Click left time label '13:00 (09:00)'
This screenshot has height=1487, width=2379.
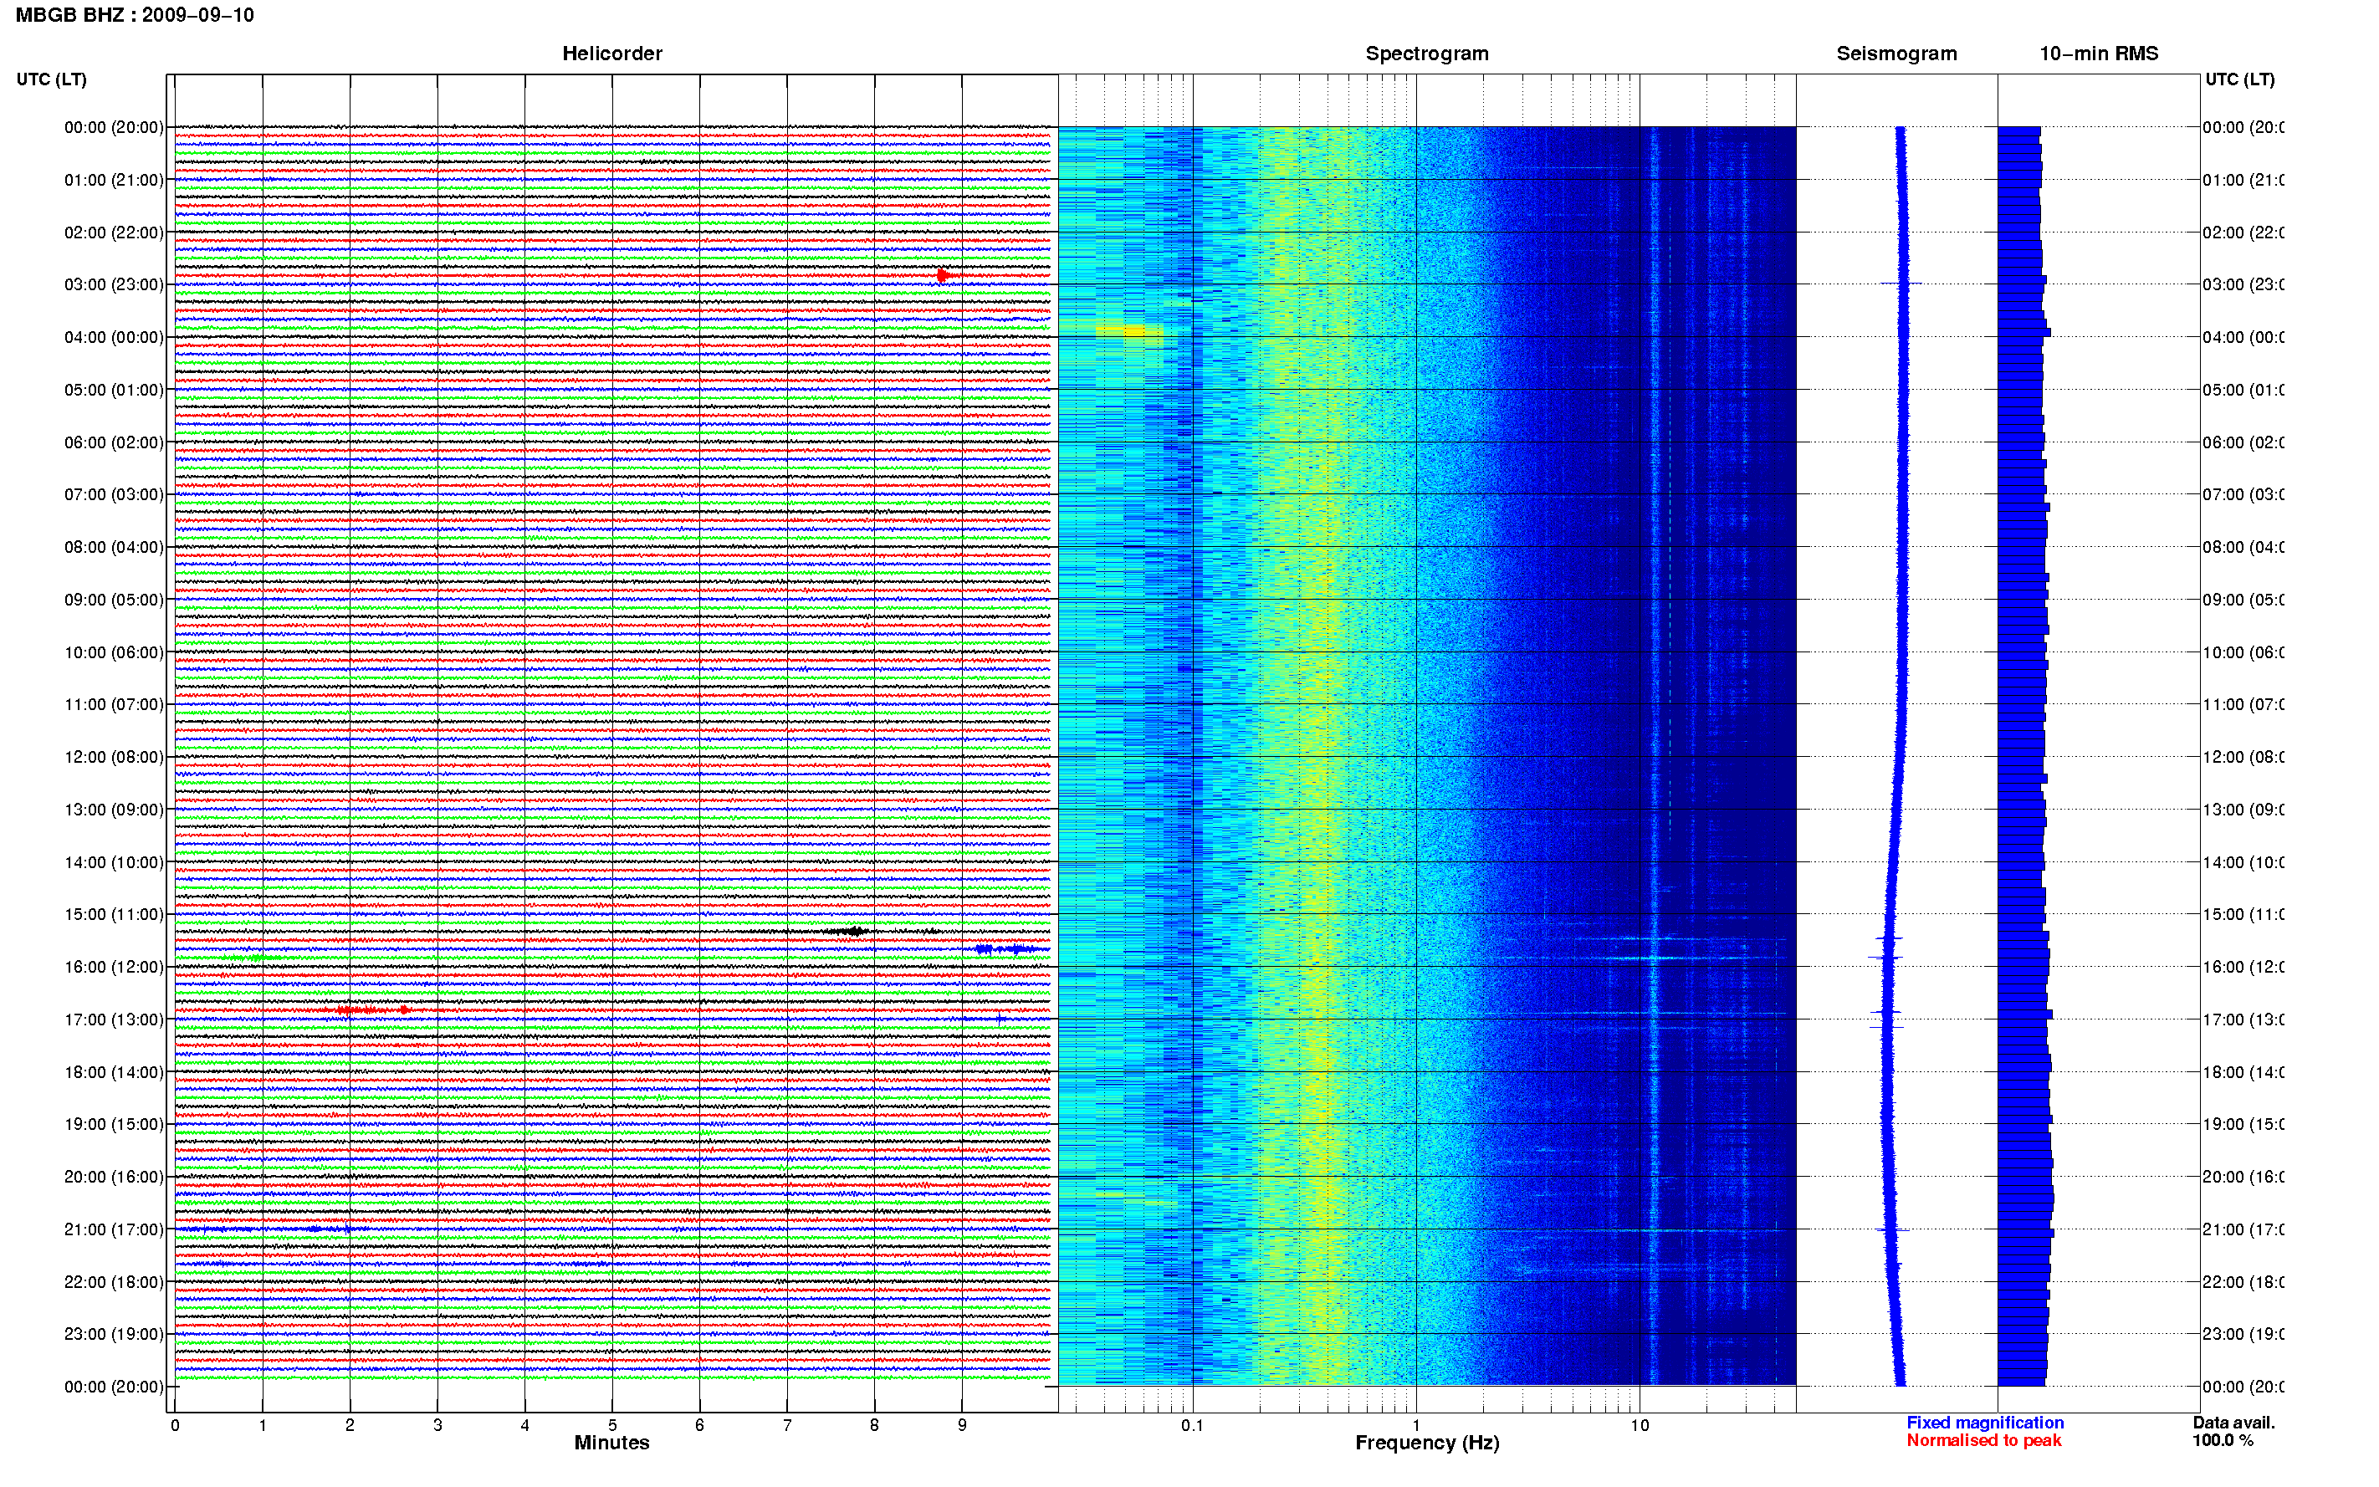tap(114, 810)
